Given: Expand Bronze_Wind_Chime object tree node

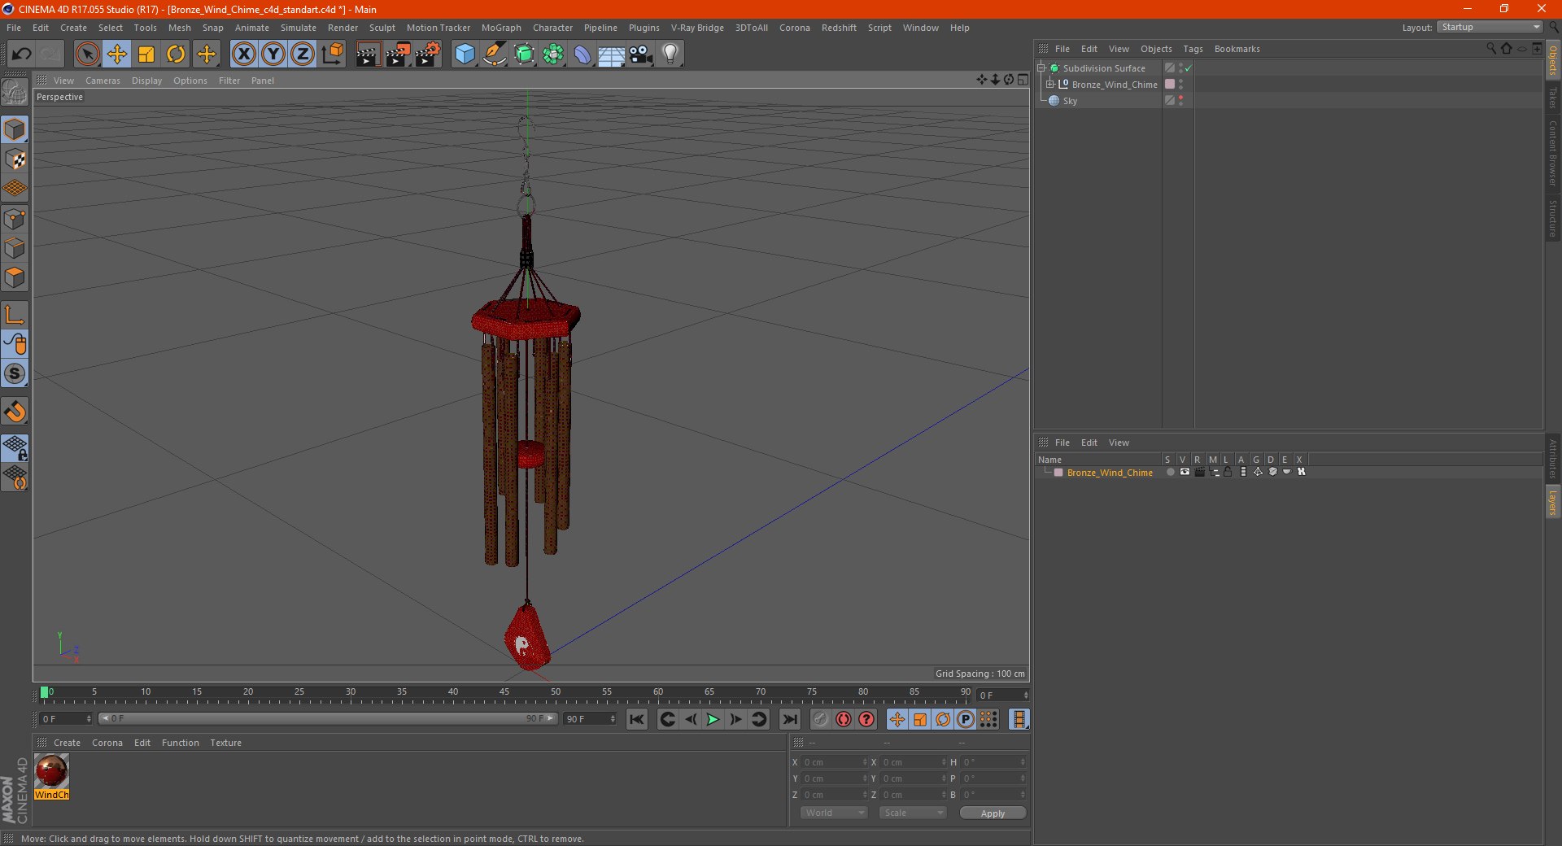Looking at the screenshot, I should [1049, 85].
